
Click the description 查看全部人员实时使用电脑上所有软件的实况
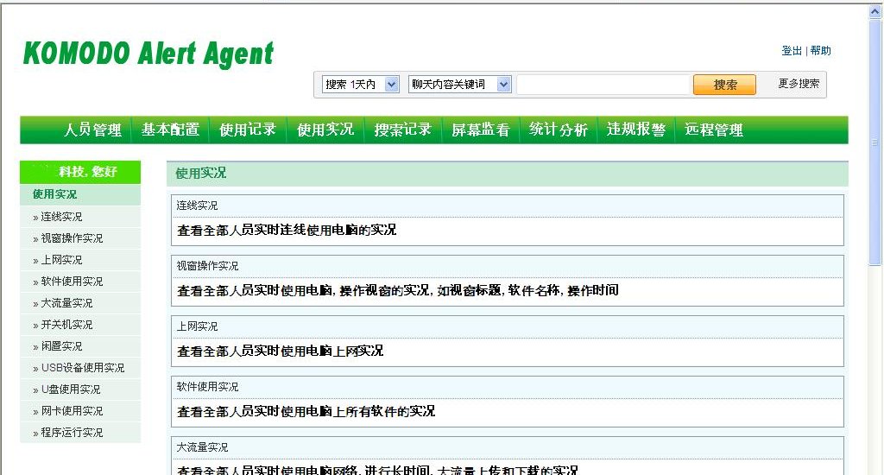click(306, 411)
